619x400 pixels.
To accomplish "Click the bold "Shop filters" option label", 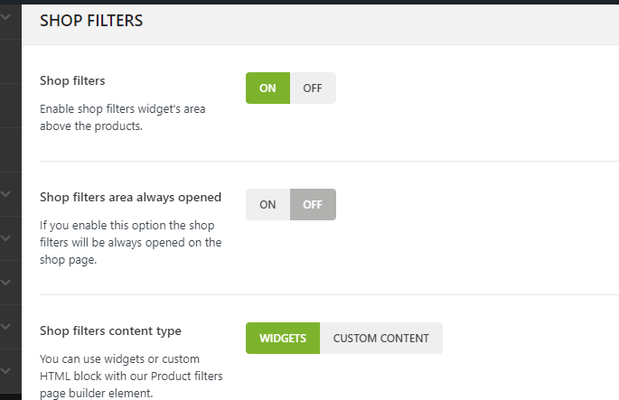I will [x=72, y=80].
